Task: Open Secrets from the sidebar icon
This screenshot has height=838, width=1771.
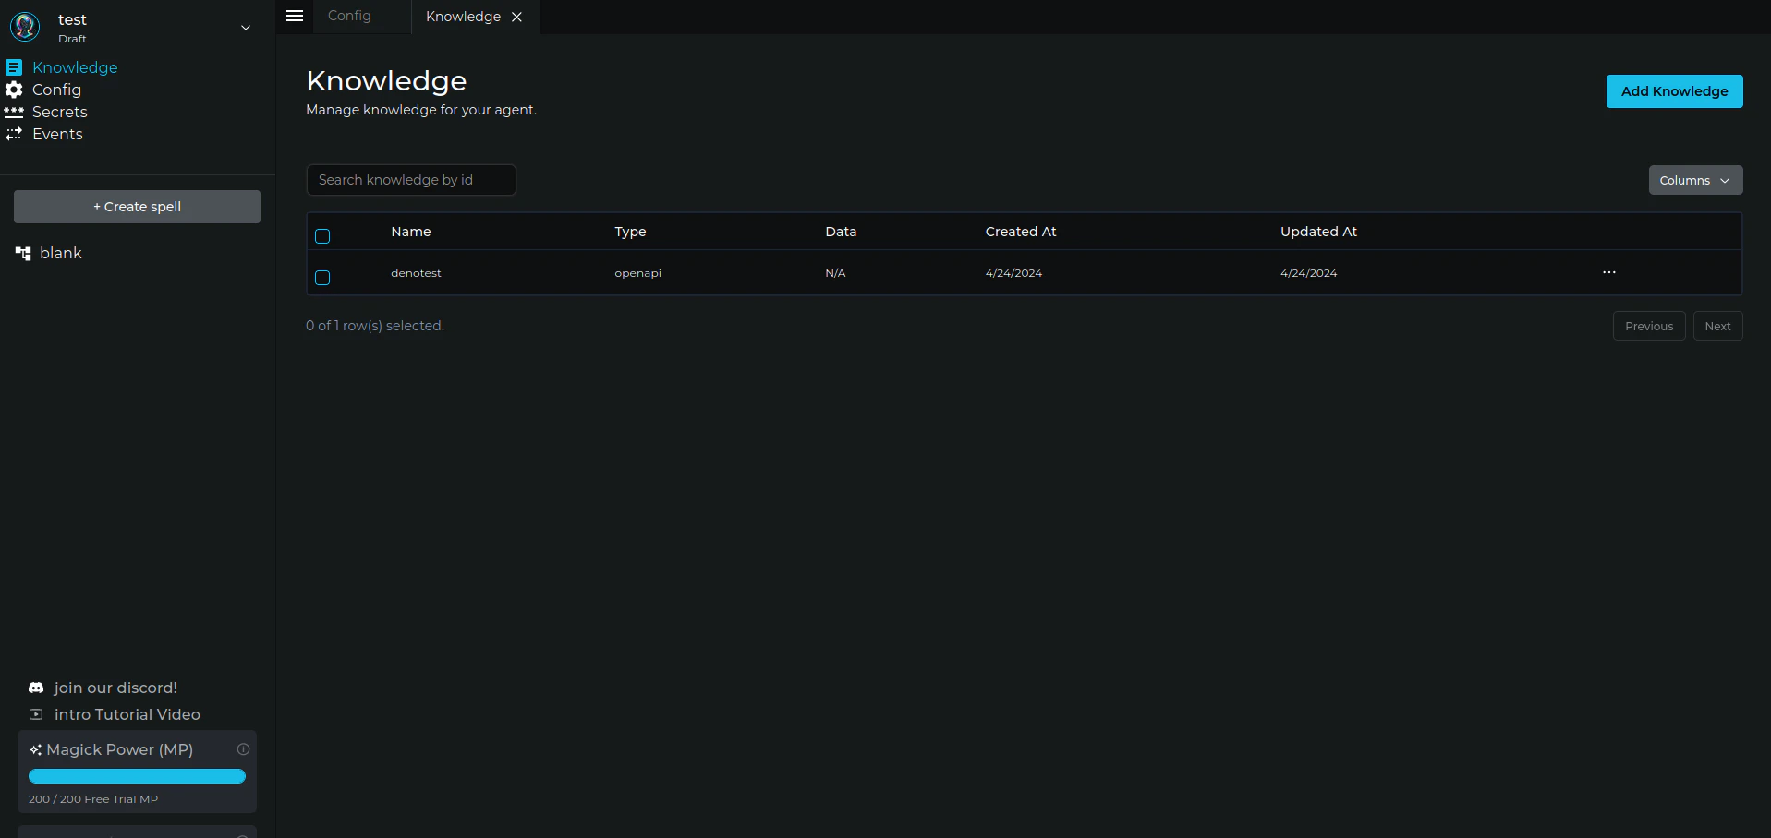Action: 14,112
